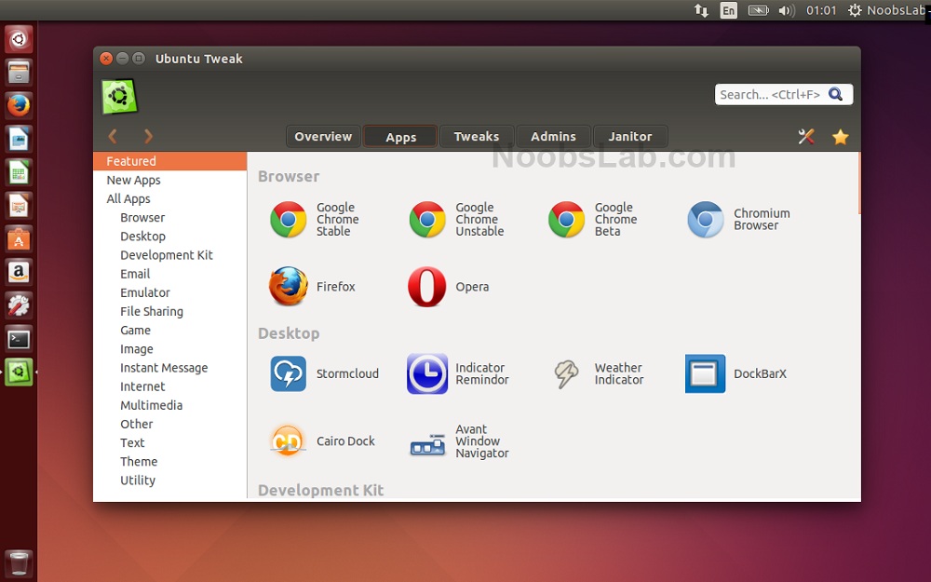Viewport: 931px width, 582px height.
Task: Open the En keyboard layout indicator
Action: [729, 10]
